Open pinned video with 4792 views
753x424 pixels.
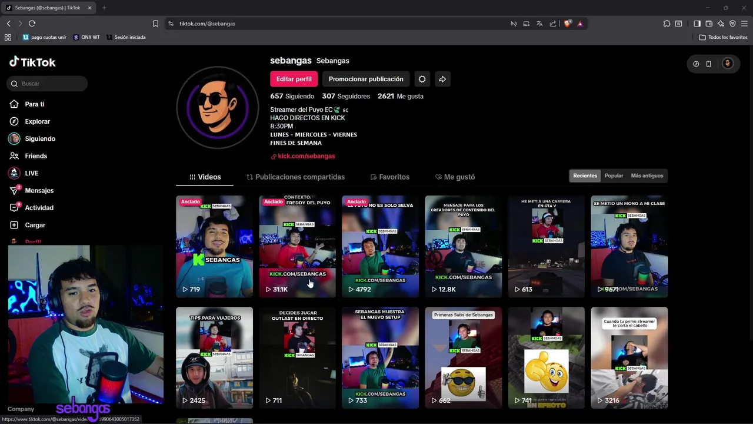[380, 246]
